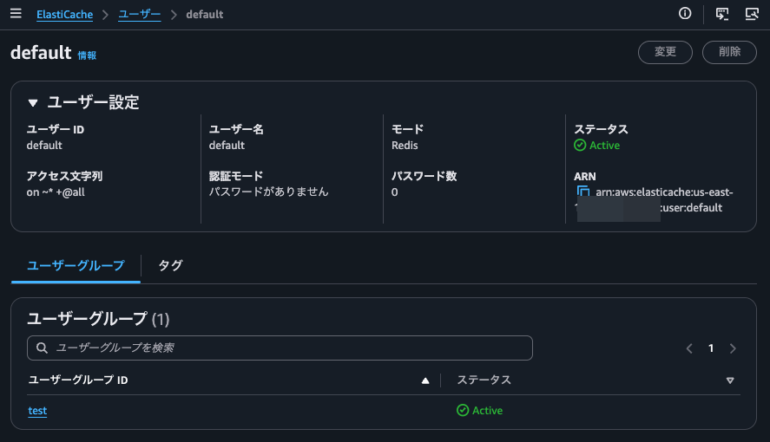Click the Redis mode value
Viewport: 770px width, 442px height.
(405, 146)
